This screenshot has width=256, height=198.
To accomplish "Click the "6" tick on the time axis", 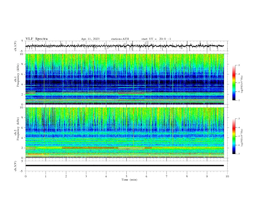I will 146,176.
